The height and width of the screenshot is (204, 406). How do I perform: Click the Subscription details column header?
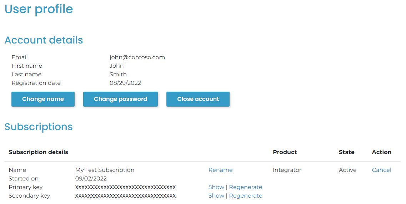38,152
